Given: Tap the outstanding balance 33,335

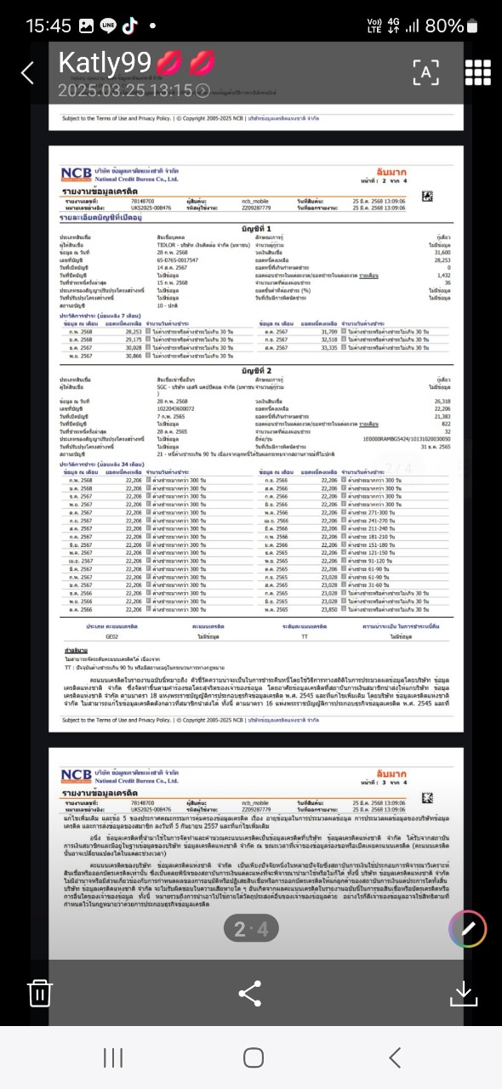Looking at the screenshot, I should click(328, 348).
